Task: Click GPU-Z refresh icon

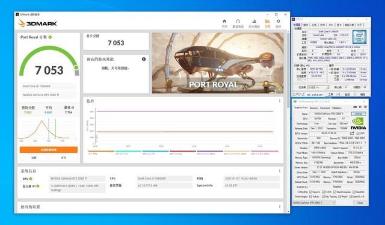Action: 360,107
